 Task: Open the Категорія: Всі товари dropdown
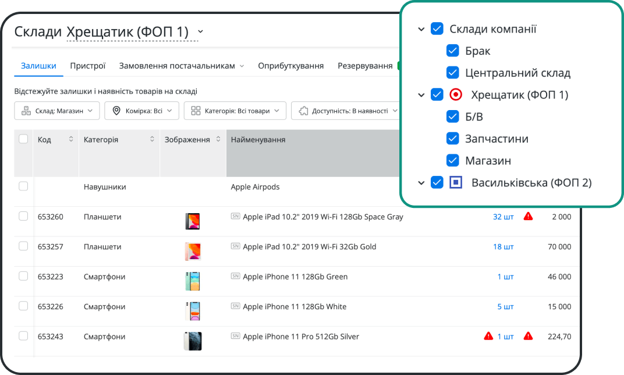point(235,111)
